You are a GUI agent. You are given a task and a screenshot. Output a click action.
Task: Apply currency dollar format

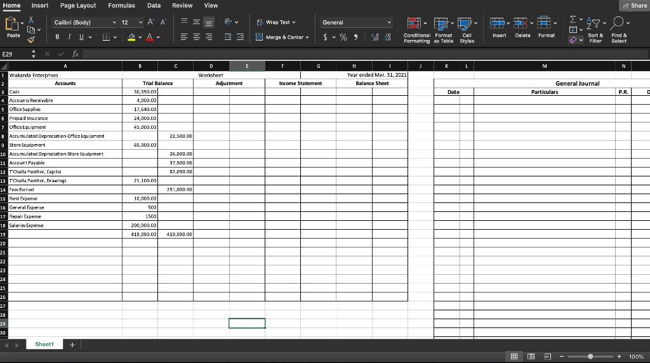pyautogui.click(x=325, y=37)
